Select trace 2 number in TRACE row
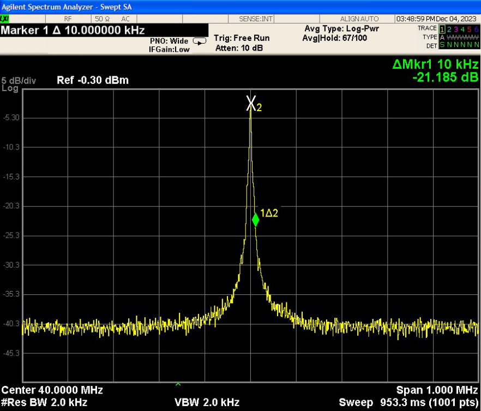This screenshot has height=411, width=481. [449, 28]
